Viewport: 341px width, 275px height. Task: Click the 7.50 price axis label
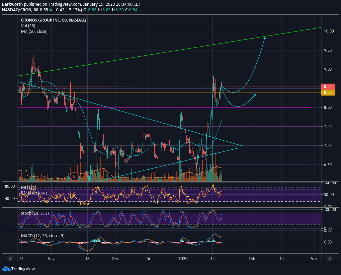coord(328,126)
